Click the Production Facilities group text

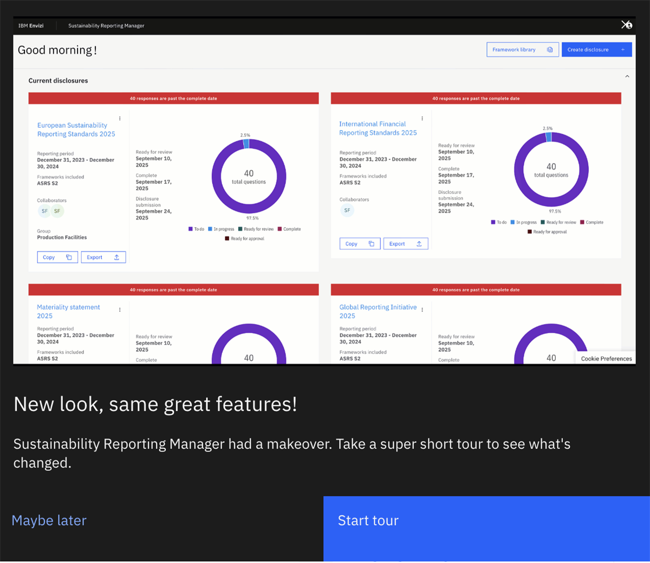click(x=62, y=237)
